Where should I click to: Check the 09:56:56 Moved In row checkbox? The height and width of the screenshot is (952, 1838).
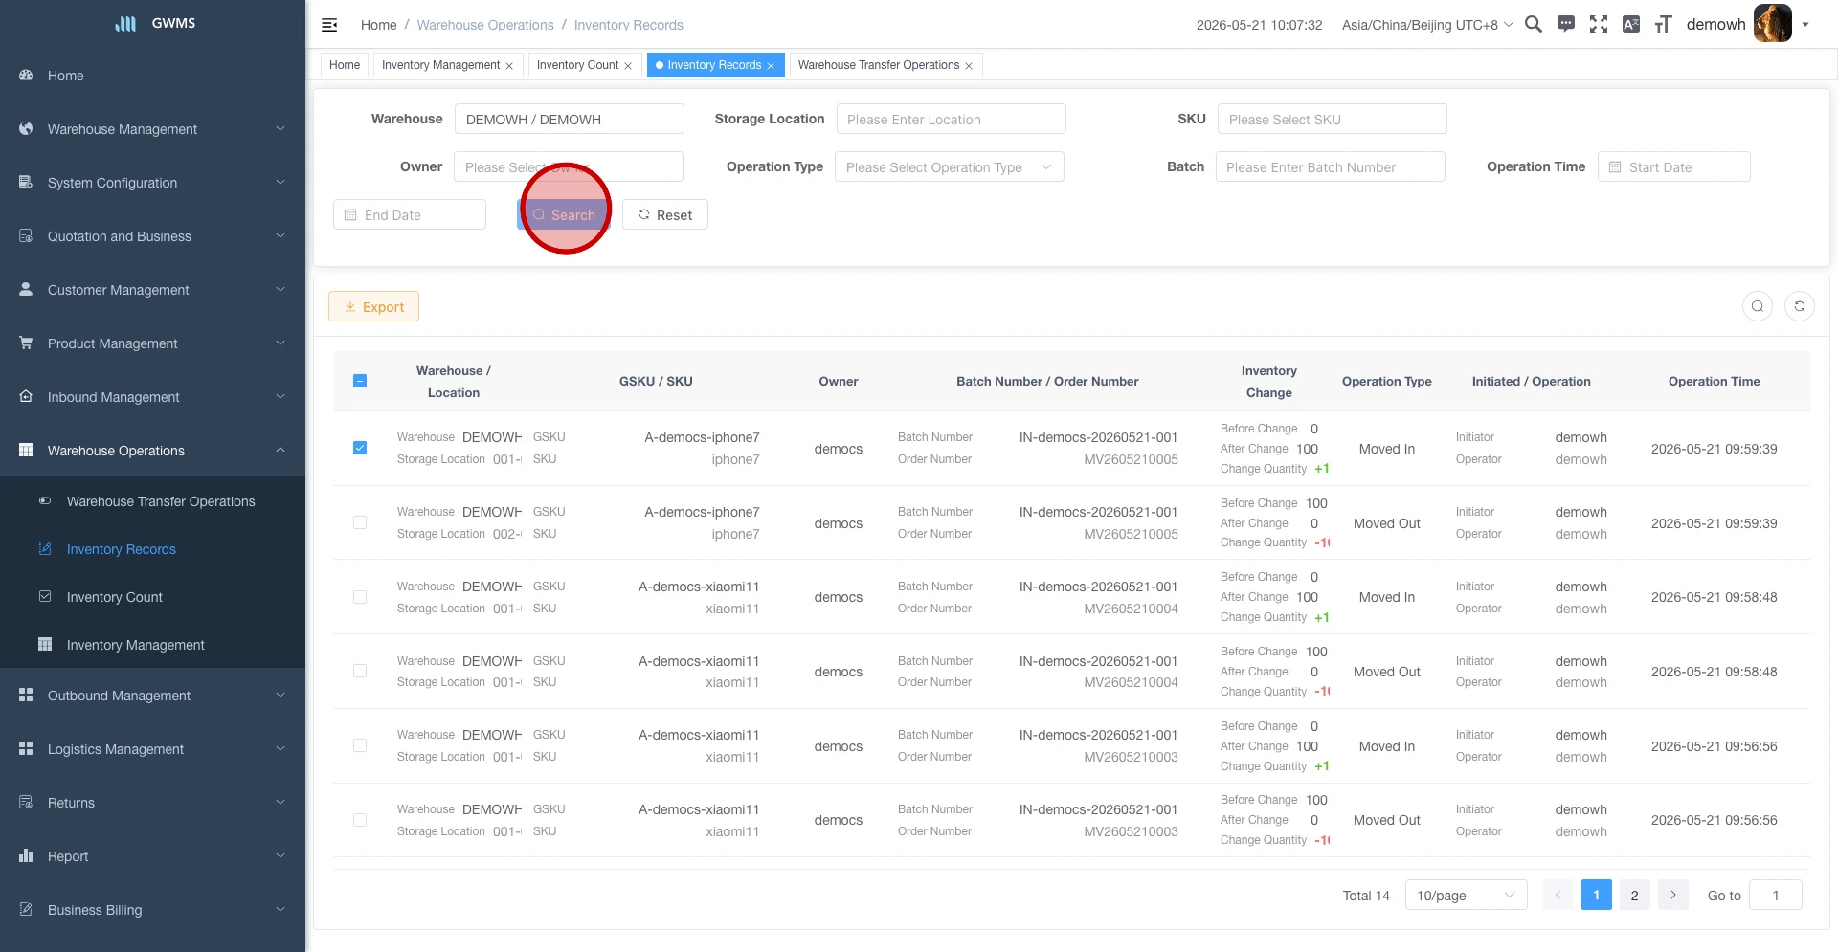click(360, 745)
